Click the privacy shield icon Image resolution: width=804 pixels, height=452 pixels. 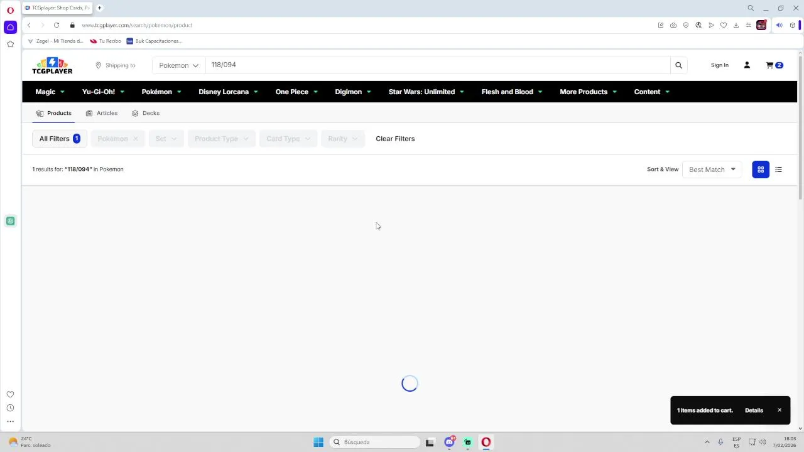(x=686, y=25)
